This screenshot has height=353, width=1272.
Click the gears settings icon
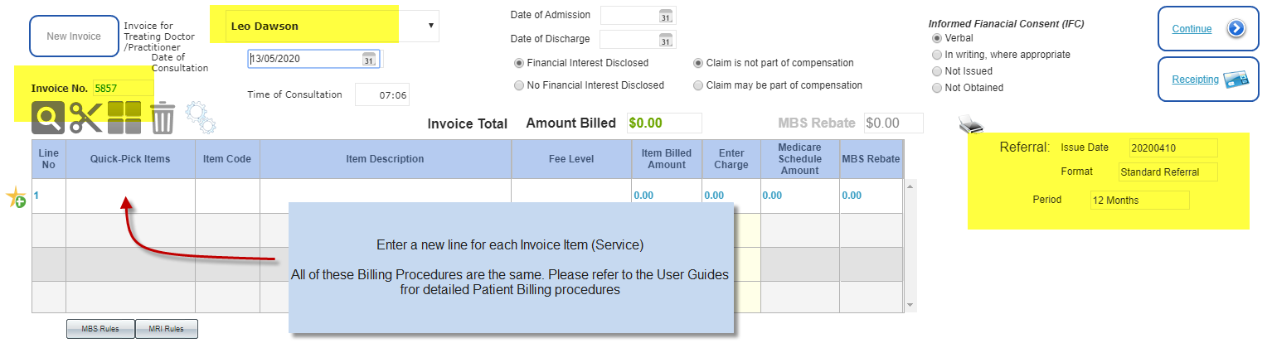[200, 118]
